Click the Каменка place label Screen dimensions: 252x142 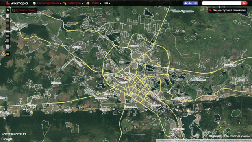click(21, 25)
